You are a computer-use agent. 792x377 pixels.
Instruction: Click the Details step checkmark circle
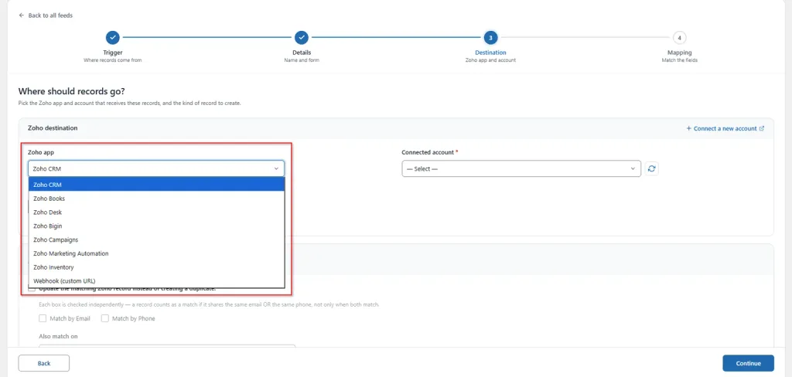point(302,37)
